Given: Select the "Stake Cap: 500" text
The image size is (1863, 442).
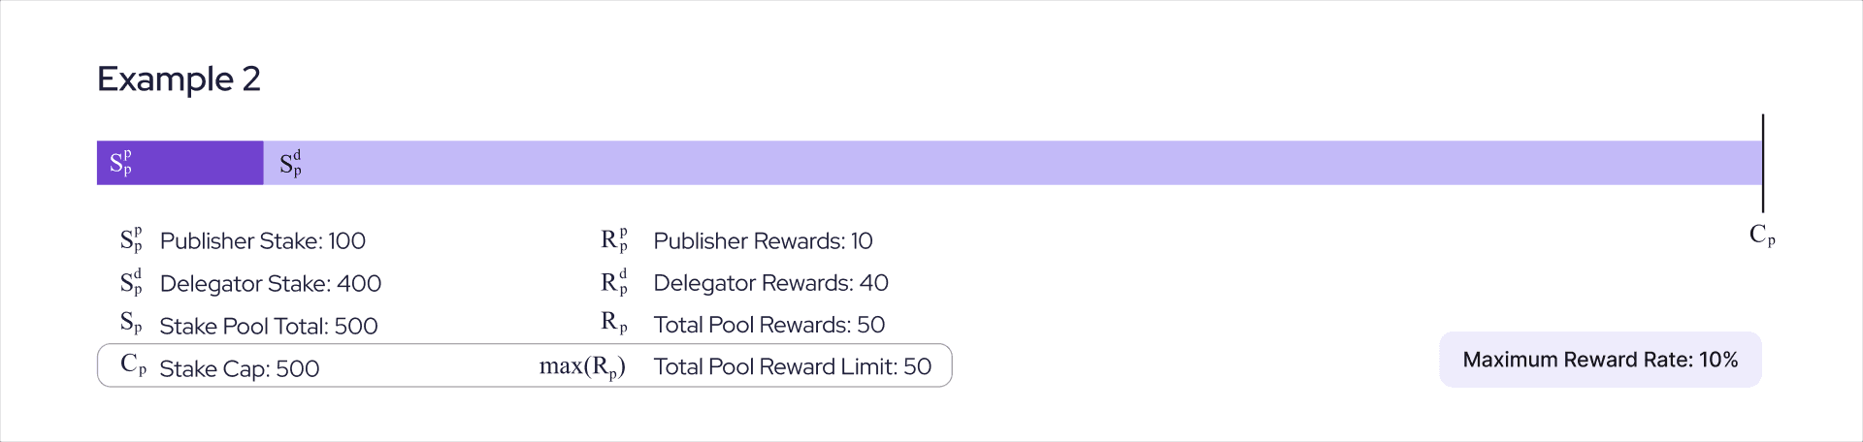Looking at the screenshot, I should tap(239, 368).
